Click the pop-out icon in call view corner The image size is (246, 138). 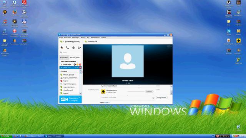click(169, 46)
